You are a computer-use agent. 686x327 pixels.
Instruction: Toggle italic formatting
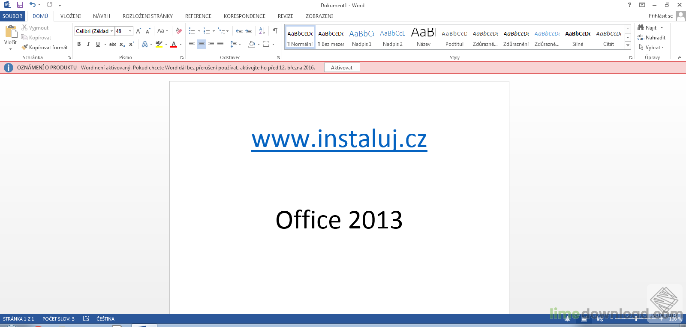(x=88, y=44)
